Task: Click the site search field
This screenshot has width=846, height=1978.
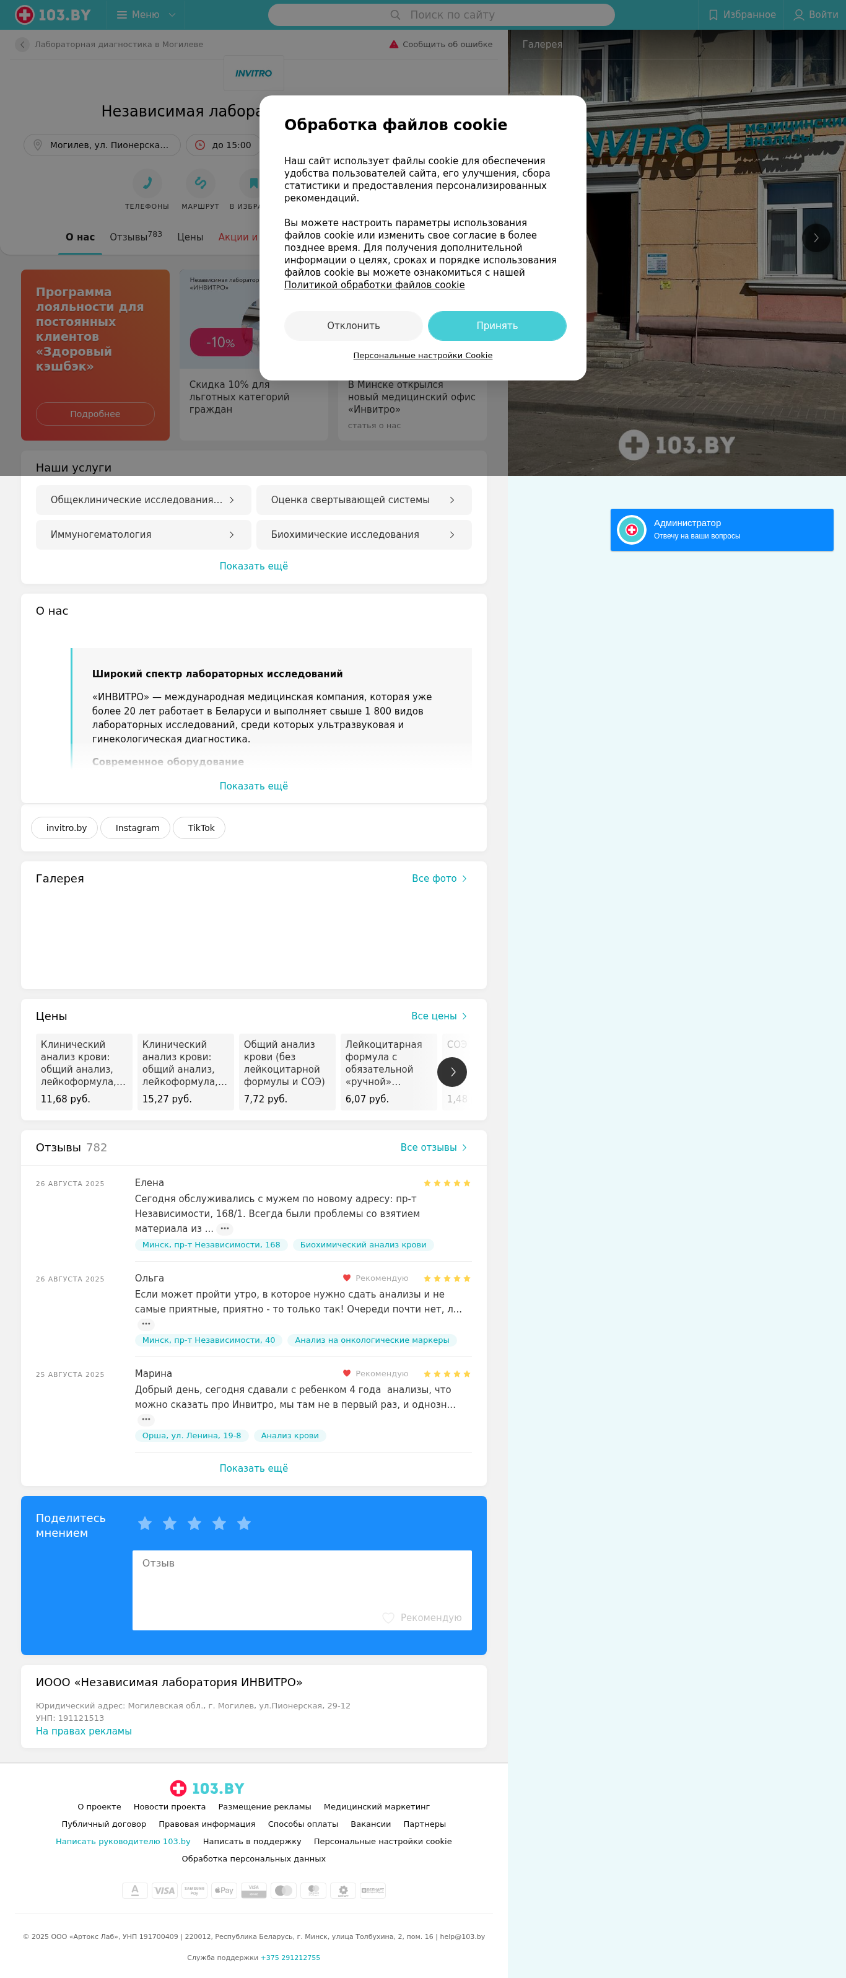Action: pos(442,15)
